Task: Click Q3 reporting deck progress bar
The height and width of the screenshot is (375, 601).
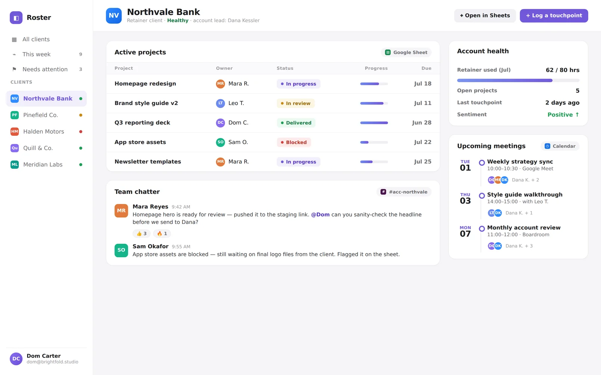Action: [374, 123]
